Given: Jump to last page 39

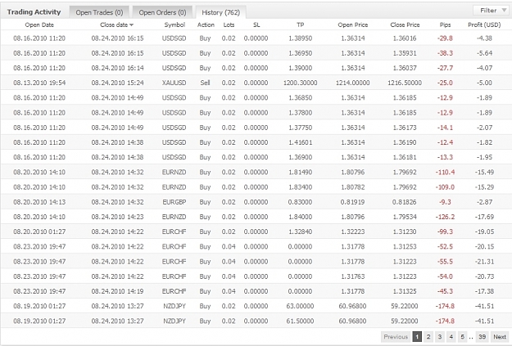Looking at the screenshot, I should pos(482,336).
